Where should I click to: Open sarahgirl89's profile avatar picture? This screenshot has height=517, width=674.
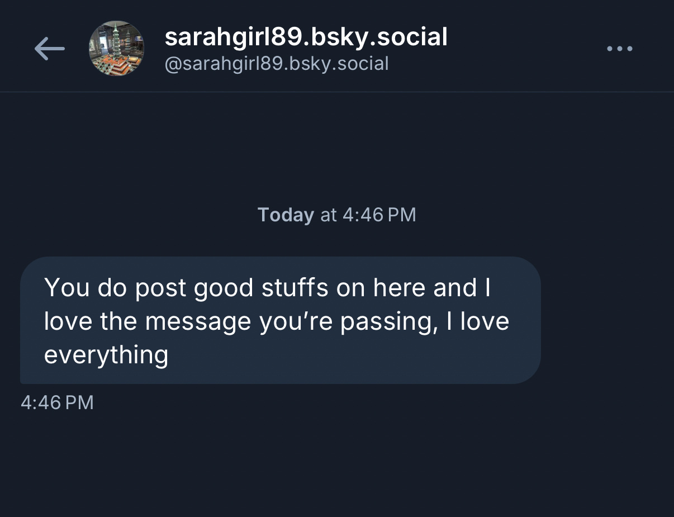pos(117,49)
